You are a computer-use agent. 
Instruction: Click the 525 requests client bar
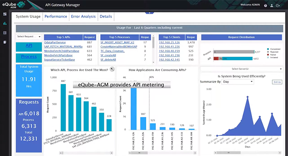pos(153,127)
